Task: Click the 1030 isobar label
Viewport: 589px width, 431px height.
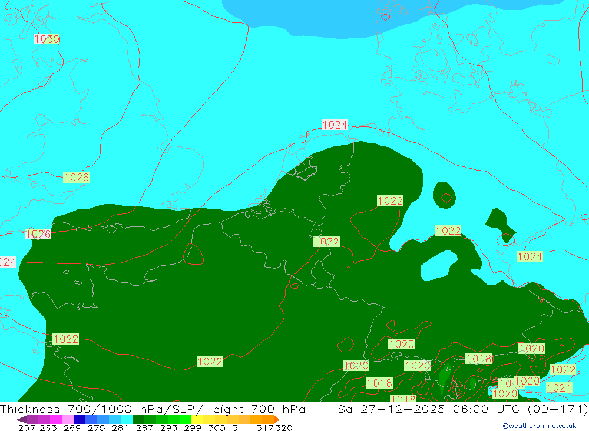Action: coord(47,39)
